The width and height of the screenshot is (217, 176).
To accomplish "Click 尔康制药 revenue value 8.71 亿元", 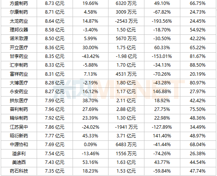I will click(55, 12).
